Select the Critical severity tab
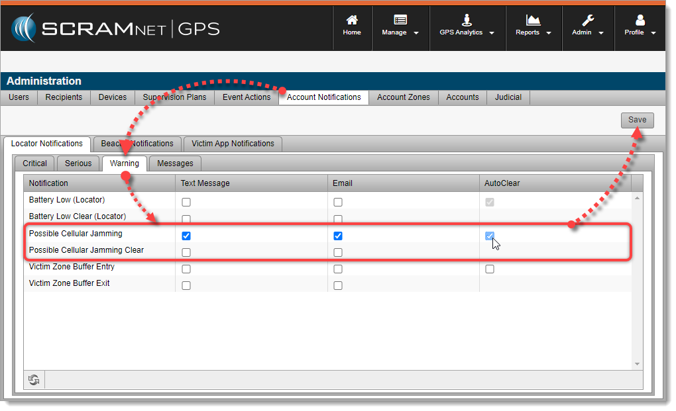The height and width of the screenshot is (411, 676). 35,163
